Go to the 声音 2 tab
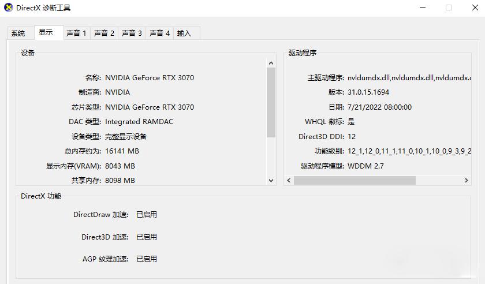This screenshot has height=284, width=485. 104,33
